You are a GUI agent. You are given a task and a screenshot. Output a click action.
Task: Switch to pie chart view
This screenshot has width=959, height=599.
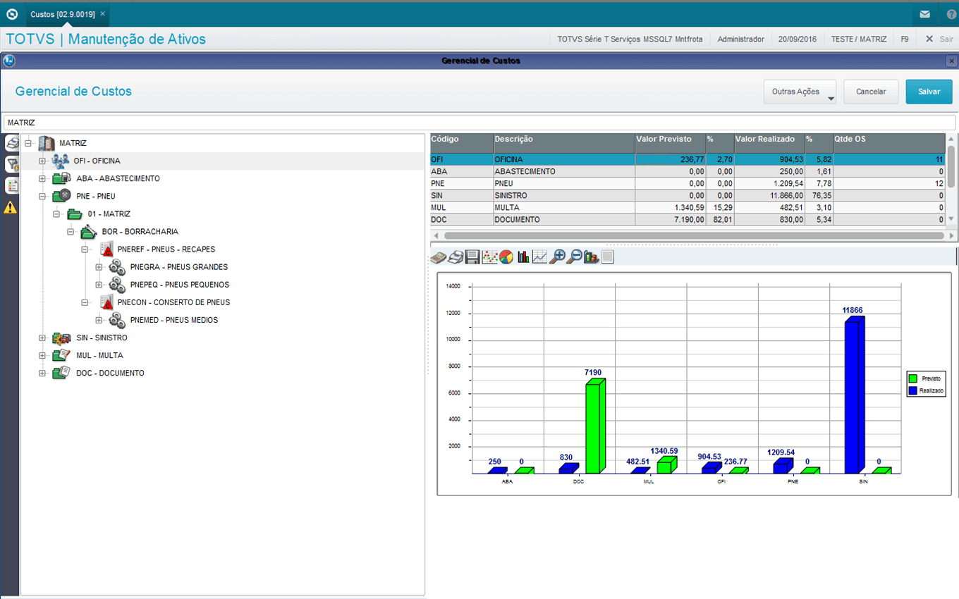(x=506, y=257)
